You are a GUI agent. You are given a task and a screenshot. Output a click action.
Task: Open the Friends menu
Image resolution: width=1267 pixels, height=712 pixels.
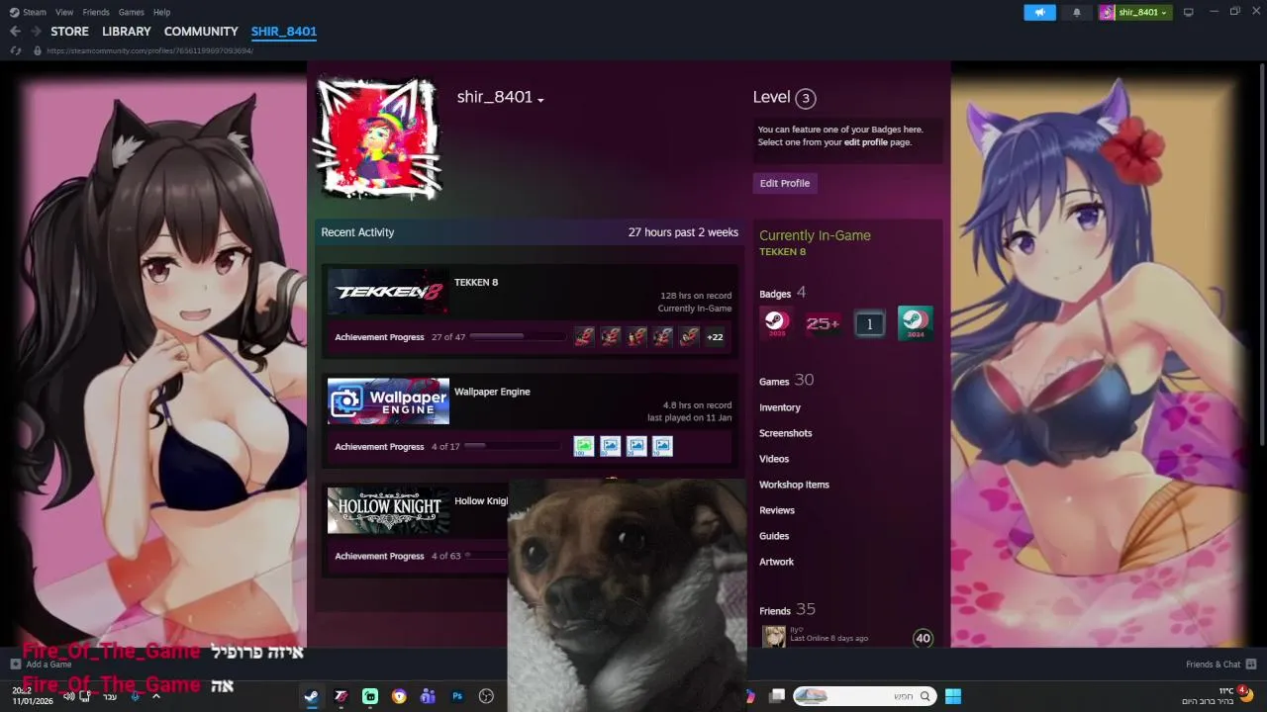click(96, 12)
